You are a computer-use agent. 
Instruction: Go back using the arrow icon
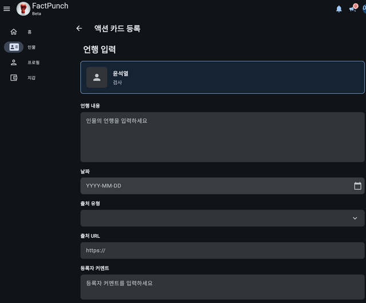point(79,29)
